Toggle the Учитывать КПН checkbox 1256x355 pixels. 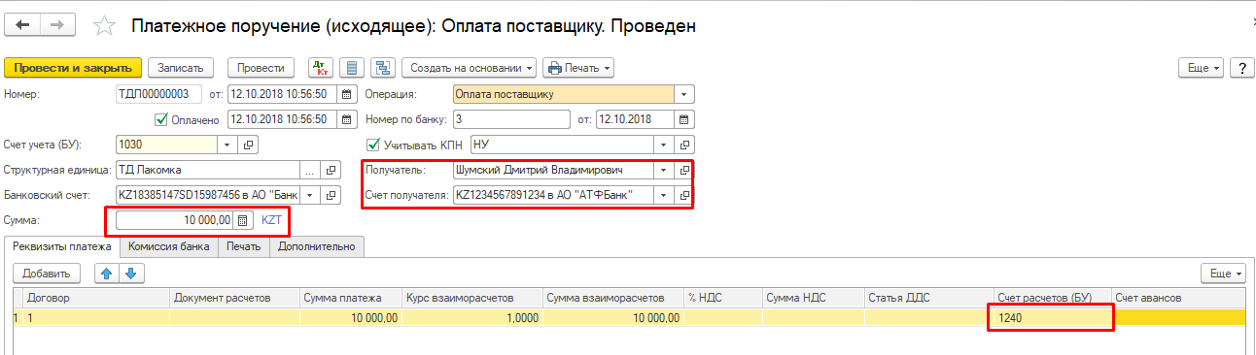tap(374, 145)
